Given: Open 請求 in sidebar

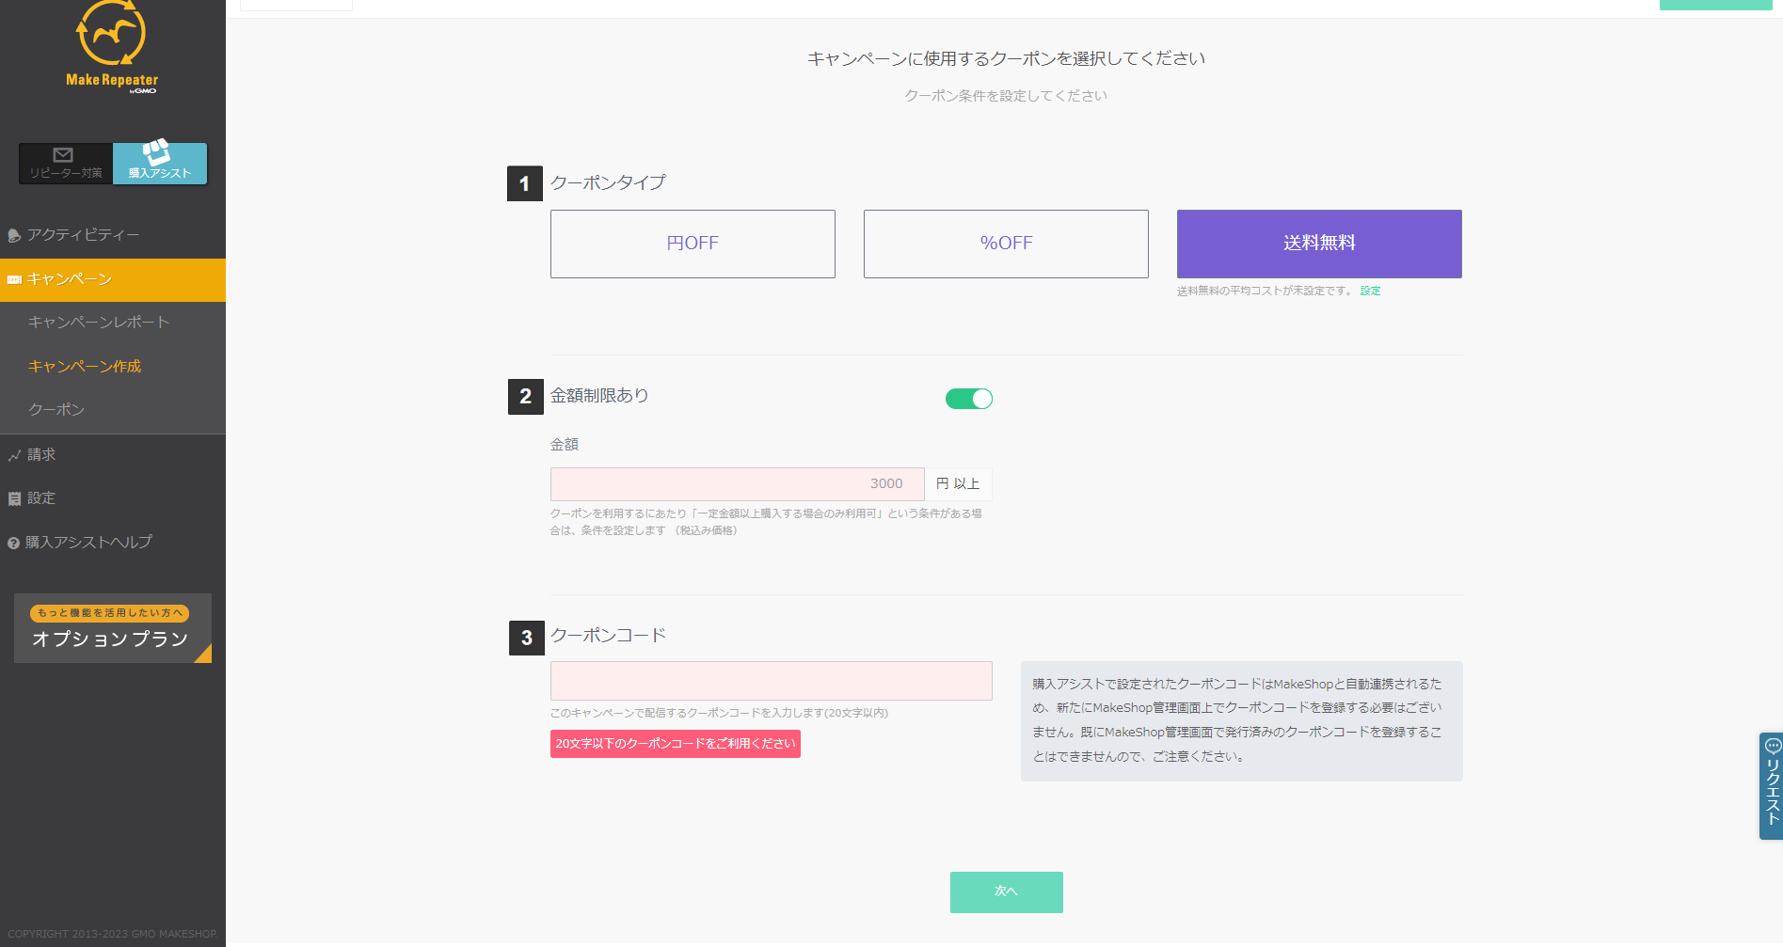Looking at the screenshot, I should coord(113,455).
